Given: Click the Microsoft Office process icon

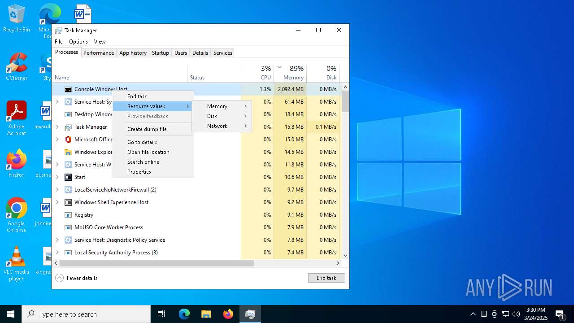Looking at the screenshot, I should pyautogui.click(x=68, y=140).
